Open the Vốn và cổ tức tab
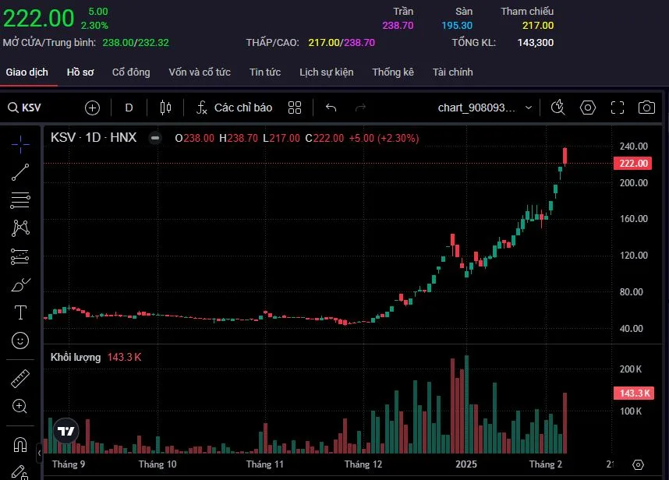This screenshot has width=669, height=480. 200,72
